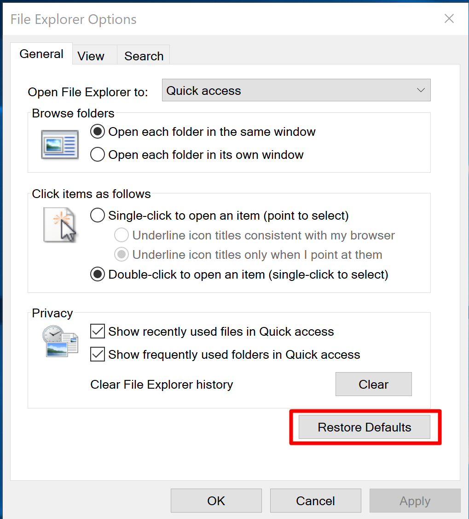The width and height of the screenshot is (469, 519).
Task: Enable single-click to open an item
Action: [98, 215]
